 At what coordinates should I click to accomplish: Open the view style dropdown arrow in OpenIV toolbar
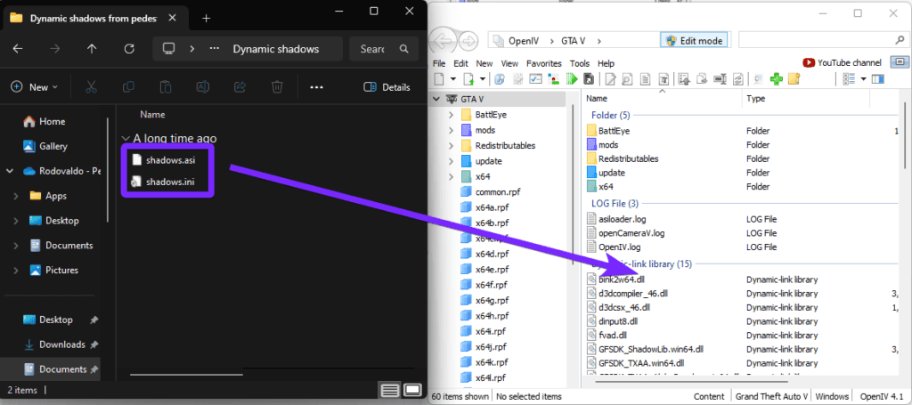point(862,78)
